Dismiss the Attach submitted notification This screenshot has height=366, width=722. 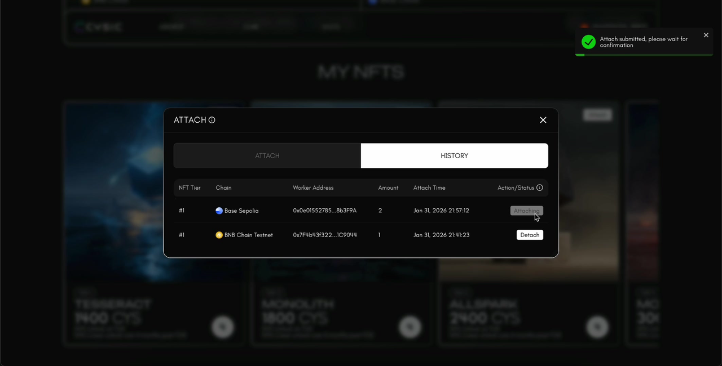click(706, 35)
